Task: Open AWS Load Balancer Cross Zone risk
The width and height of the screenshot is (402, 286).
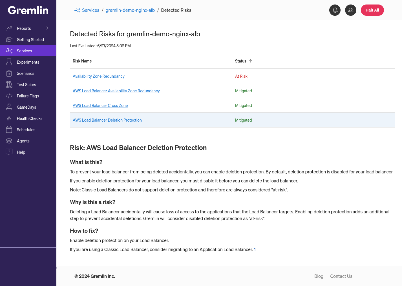Action: pyautogui.click(x=100, y=105)
